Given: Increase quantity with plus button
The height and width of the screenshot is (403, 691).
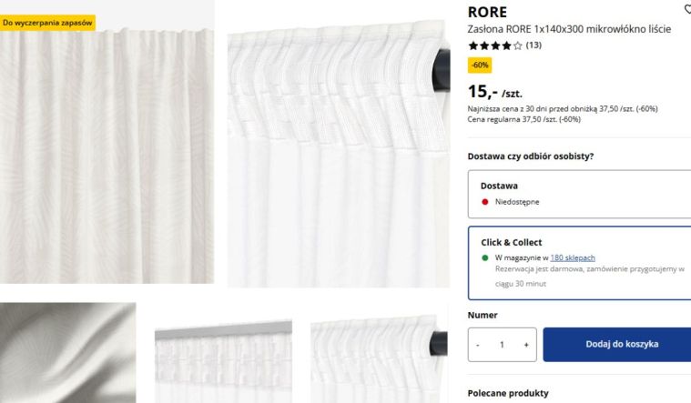Looking at the screenshot, I should tap(525, 345).
